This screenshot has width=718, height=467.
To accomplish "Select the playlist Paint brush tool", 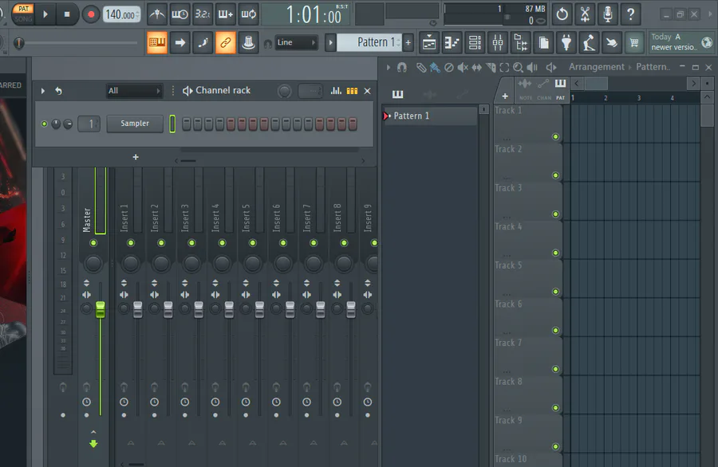I will 435,68.
